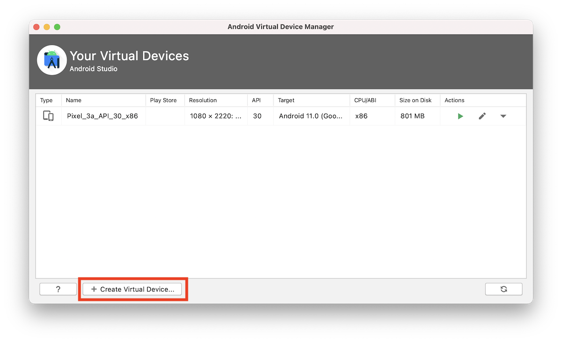
Task: Click the phone device type icon
Action: (x=48, y=116)
